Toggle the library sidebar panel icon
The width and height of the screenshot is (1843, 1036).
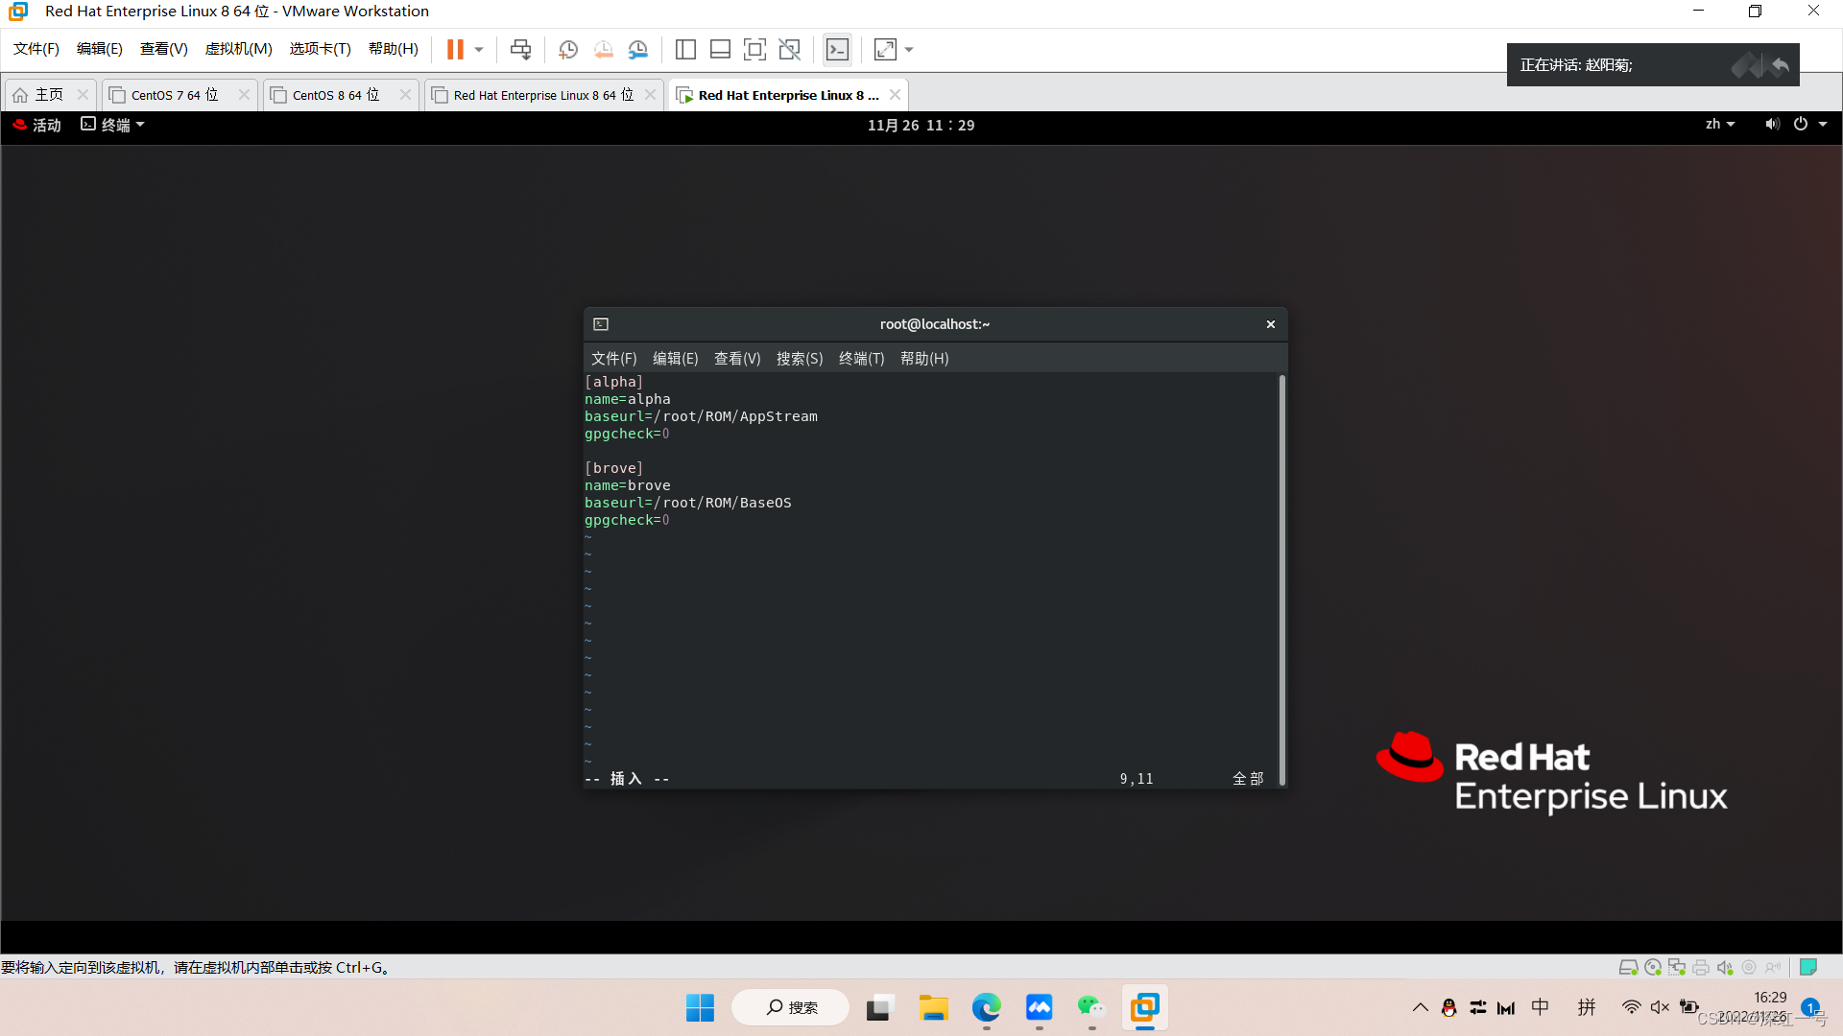pos(685,49)
